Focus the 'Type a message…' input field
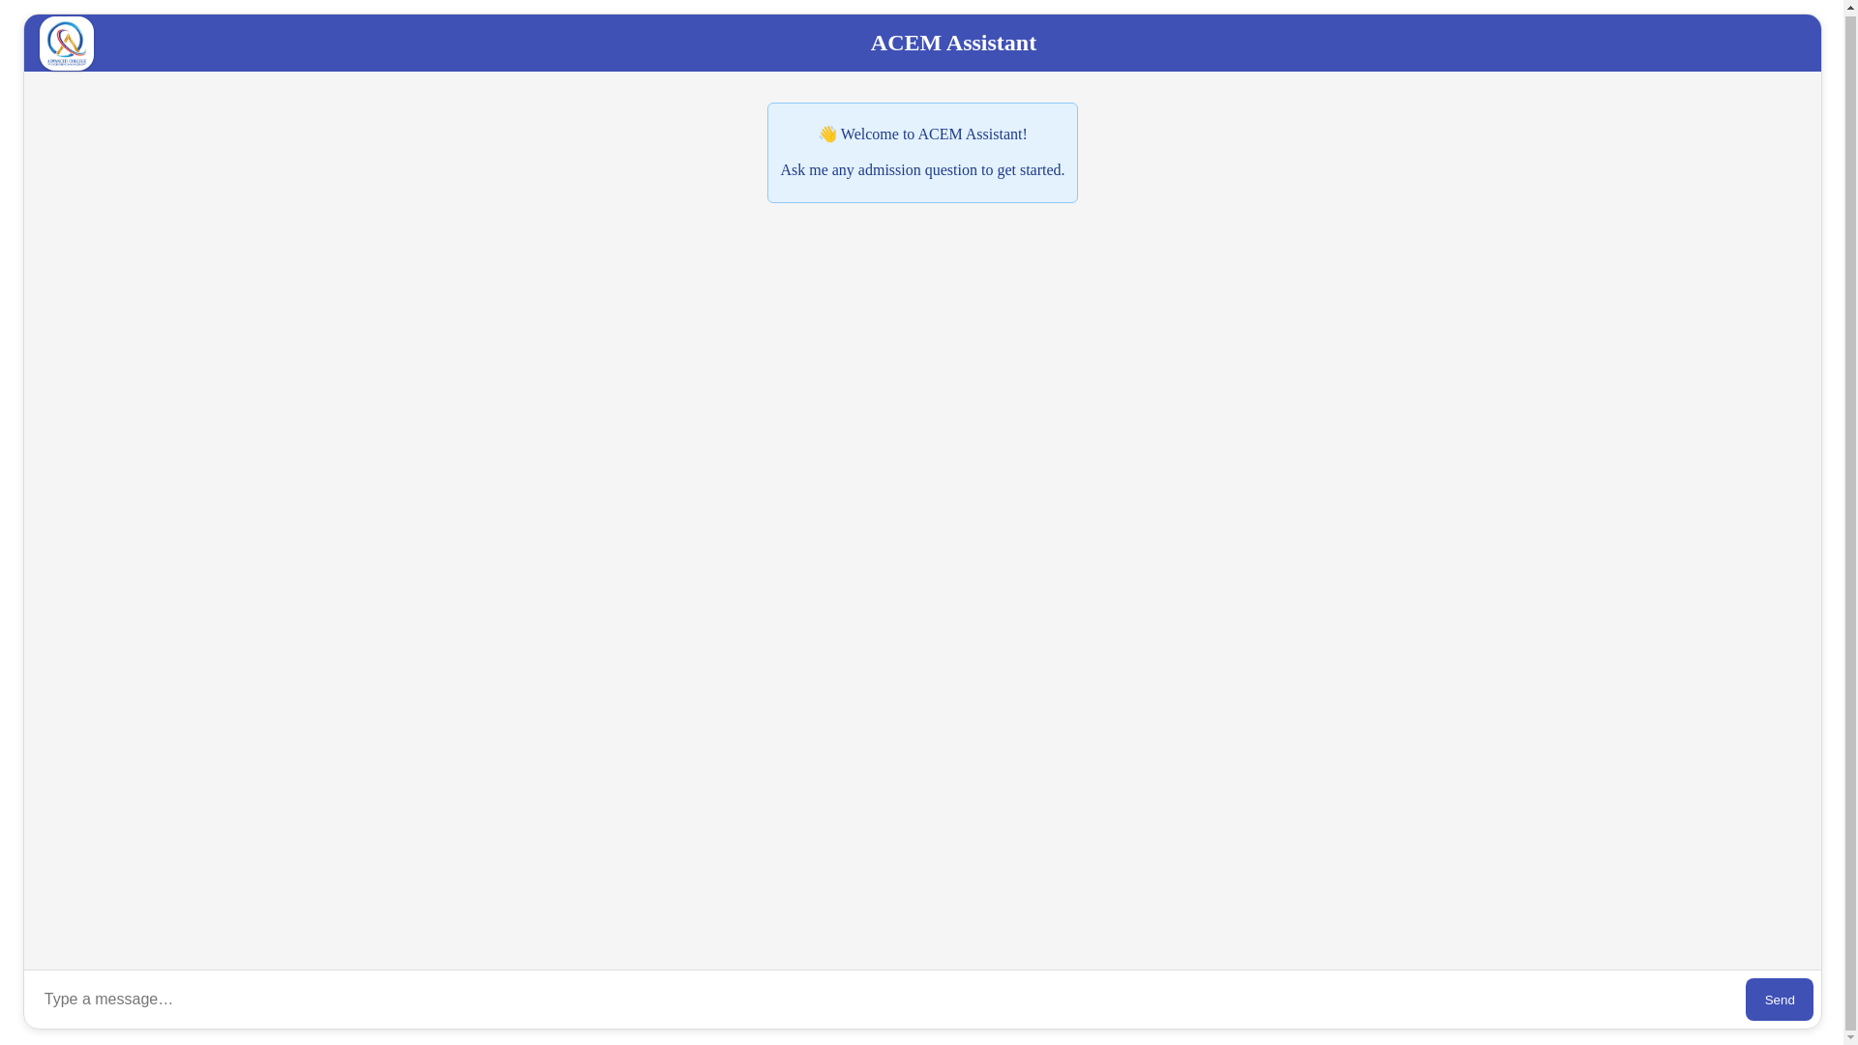 click(x=884, y=1000)
